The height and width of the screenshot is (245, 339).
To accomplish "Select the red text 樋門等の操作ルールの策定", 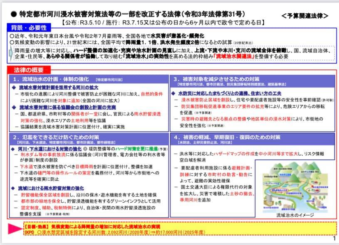I will (64, 173).
